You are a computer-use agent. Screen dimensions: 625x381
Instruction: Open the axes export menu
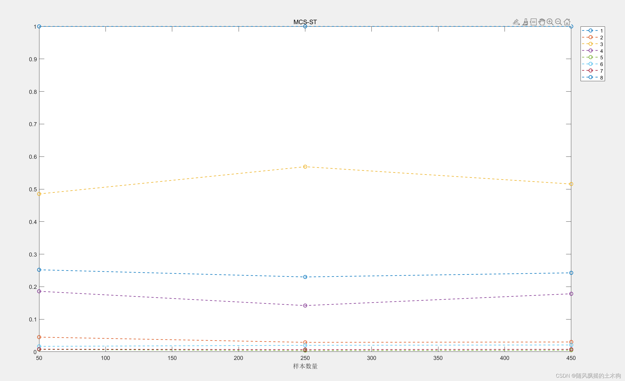coord(516,22)
